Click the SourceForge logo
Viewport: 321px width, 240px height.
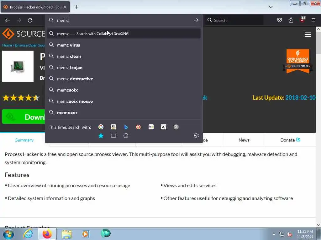(x=24, y=34)
